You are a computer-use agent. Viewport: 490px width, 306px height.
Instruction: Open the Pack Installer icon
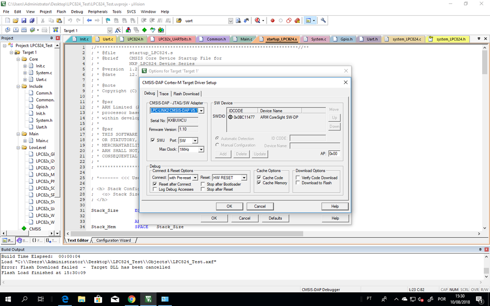(161, 30)
